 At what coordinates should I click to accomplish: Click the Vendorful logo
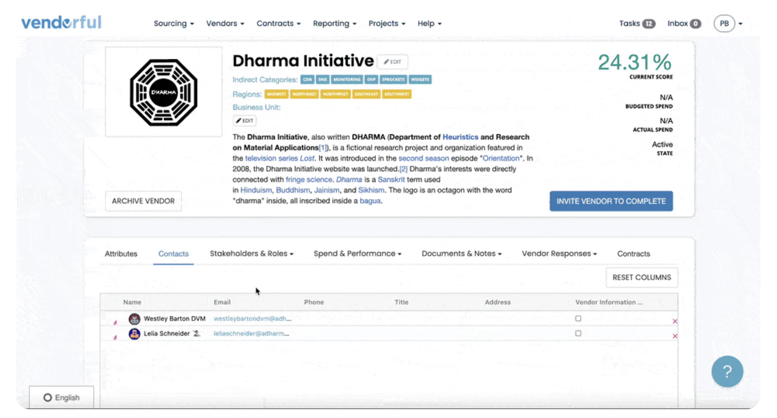[61, 22]
